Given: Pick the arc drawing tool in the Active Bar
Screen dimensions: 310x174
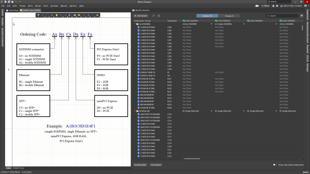Looking at the screenshot, I should (93, 15).
